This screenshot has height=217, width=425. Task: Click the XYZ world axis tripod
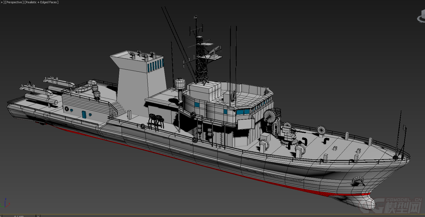click(5, 204)
